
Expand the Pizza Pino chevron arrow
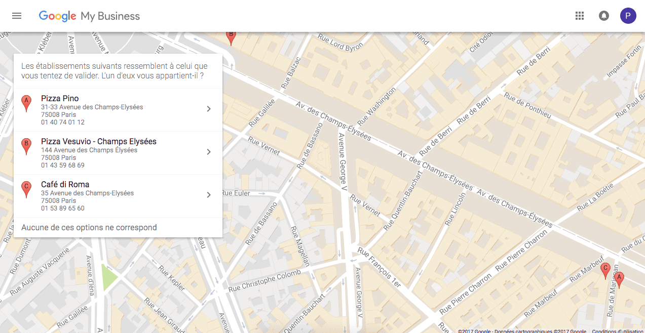point(209,109)
